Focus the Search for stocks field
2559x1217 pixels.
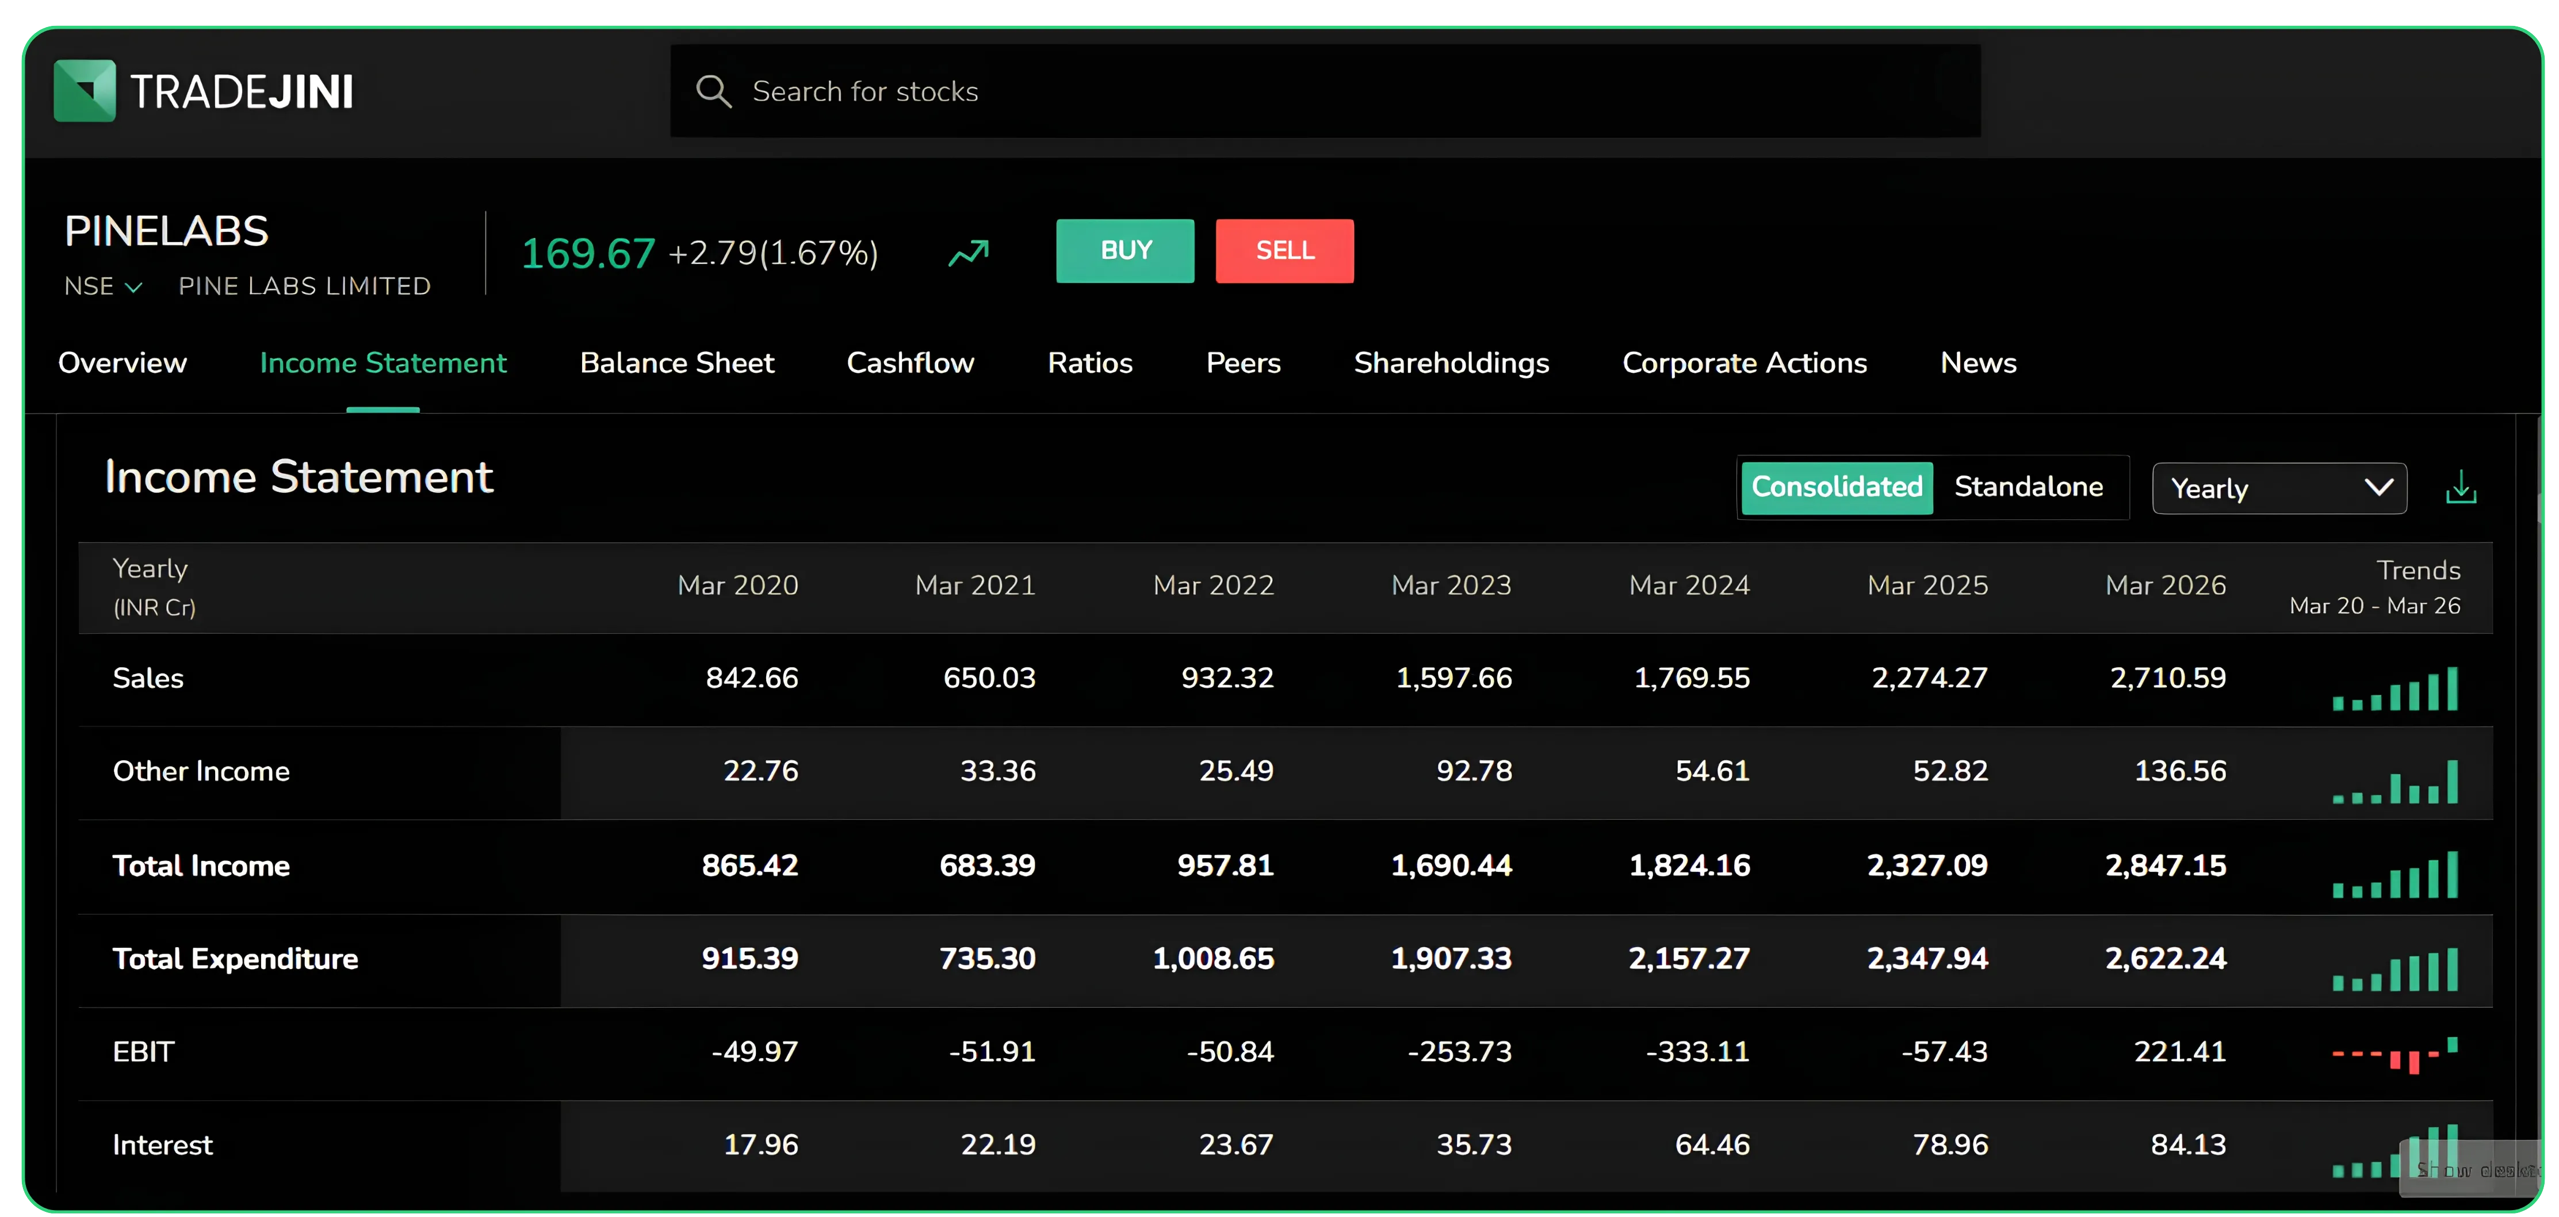(x=1325, y=91)
